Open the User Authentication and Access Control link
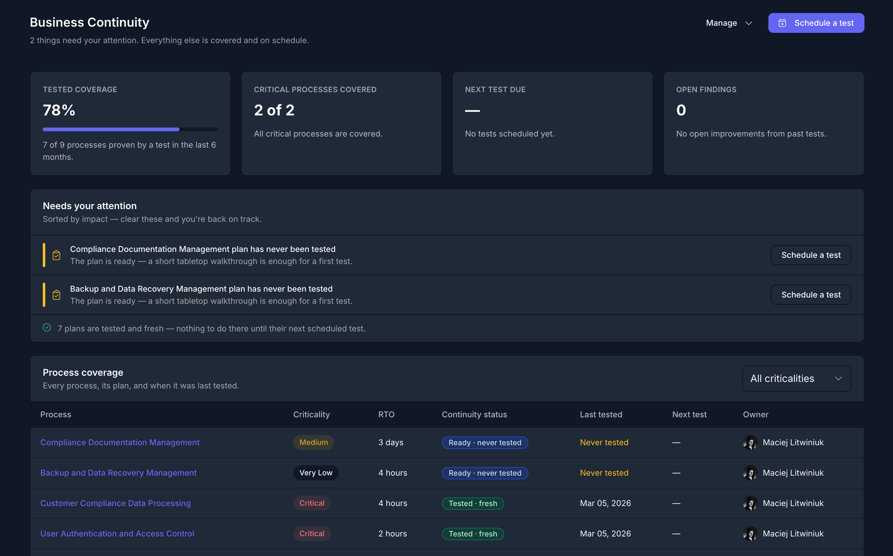 point(117,534)
